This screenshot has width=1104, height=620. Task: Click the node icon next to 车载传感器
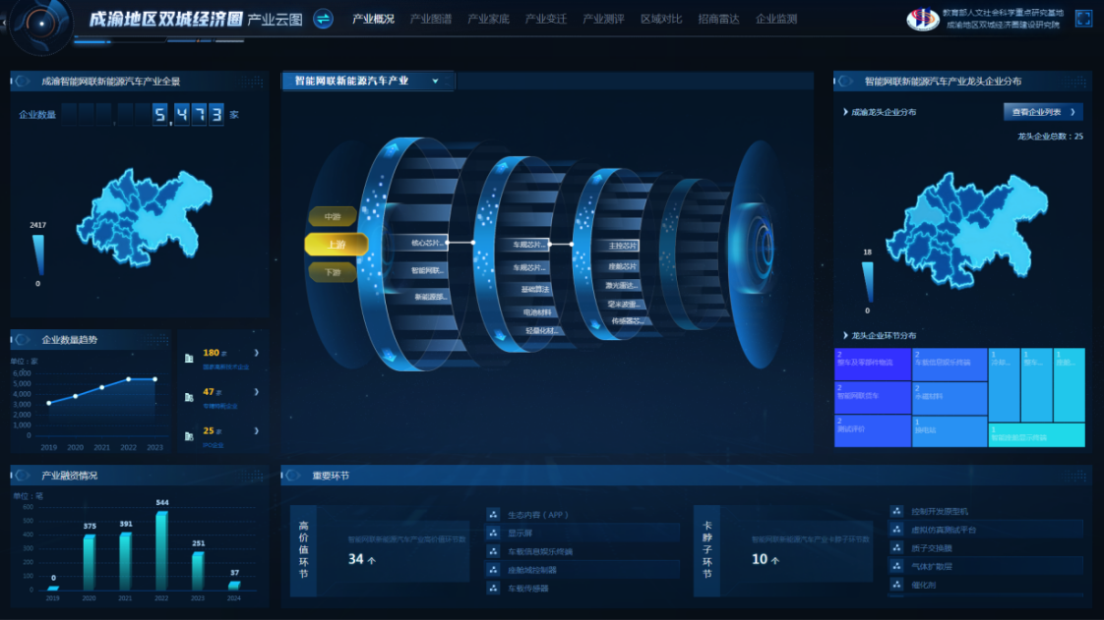[493, 589]
